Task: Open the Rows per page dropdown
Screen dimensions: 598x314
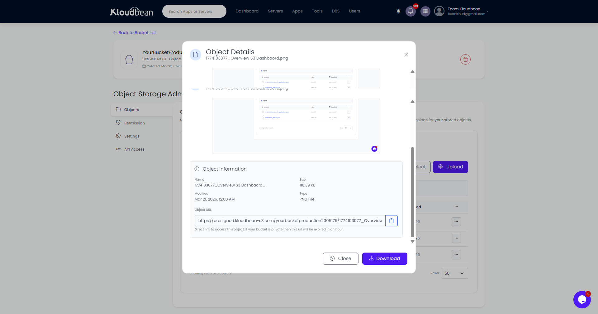Action: [x=454, y=273]
